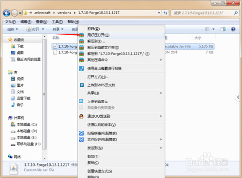This screenshot has width=242, height=178.
Task: Toggle the preview pane icon
Action: click(223, 29)
